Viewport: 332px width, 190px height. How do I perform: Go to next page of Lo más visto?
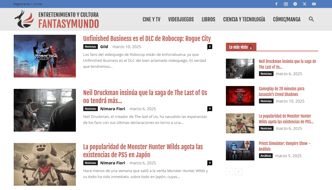pos(238,171)
